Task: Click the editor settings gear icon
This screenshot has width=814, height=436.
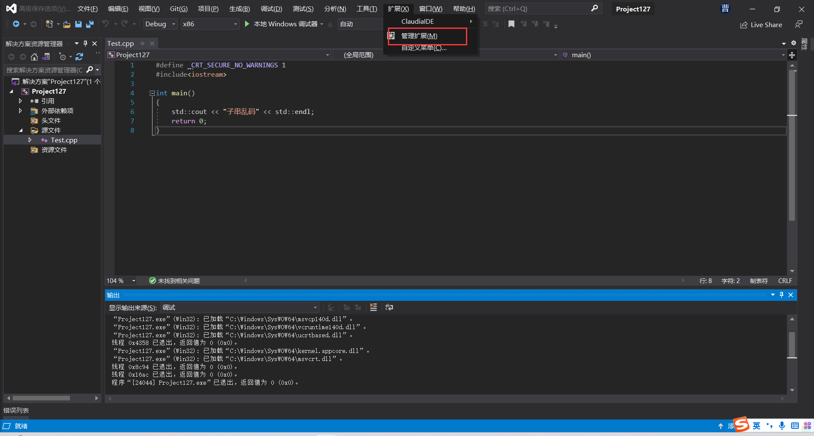Action: (794, 43)
